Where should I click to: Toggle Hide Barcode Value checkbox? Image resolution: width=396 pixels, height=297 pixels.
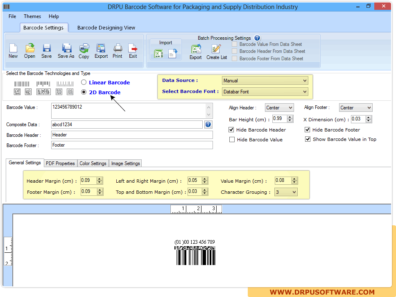pyautogui.click(x=232, y=140)
